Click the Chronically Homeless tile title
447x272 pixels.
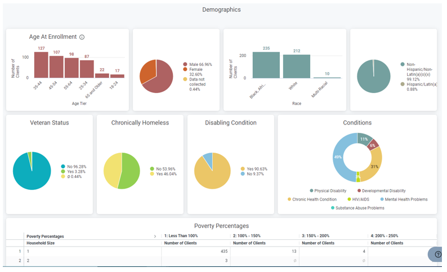(140, 123)
